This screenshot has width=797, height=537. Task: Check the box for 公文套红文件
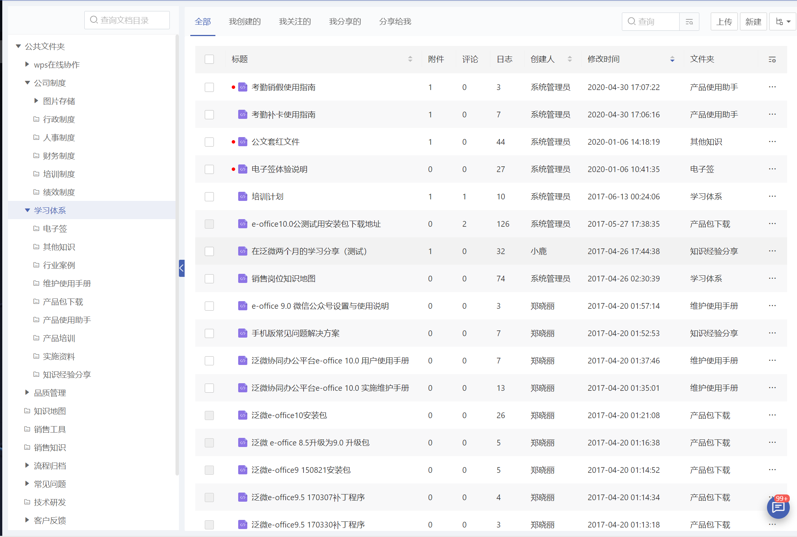(209, 142)
